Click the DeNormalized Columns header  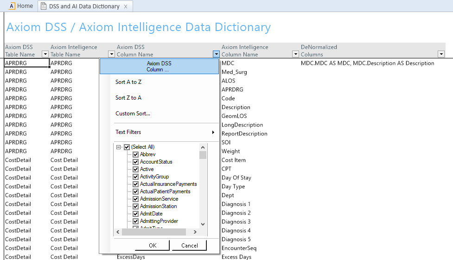319,51
